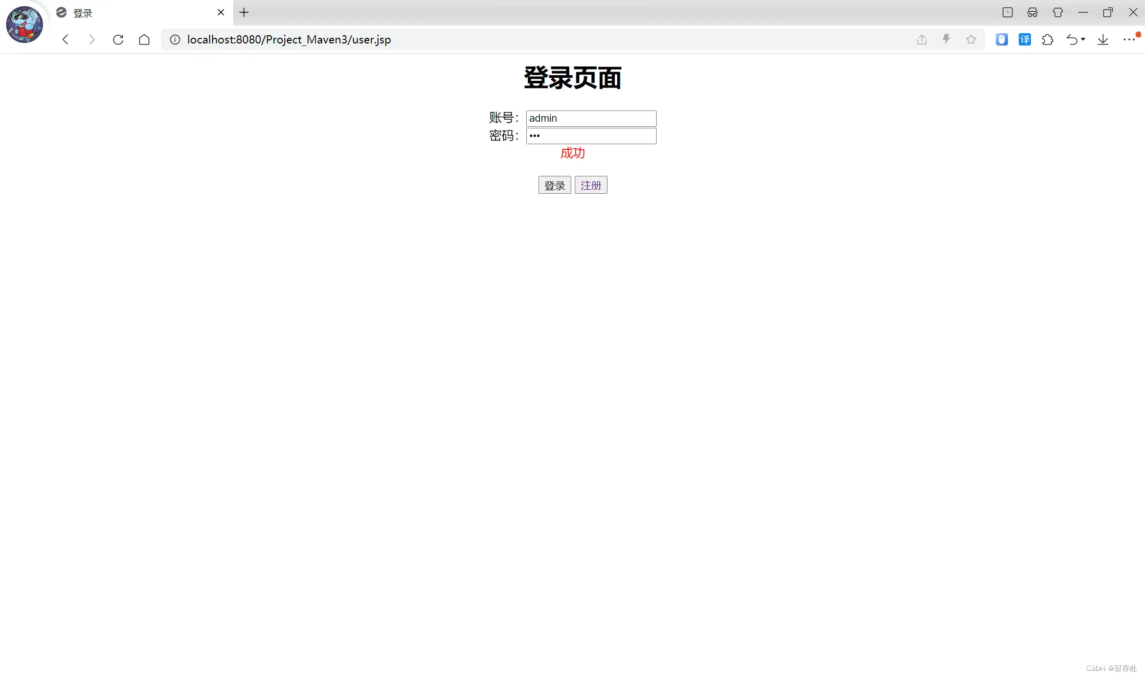Click the browser settings menu icon
The height and width of the screenshot is (677, 1145).
pyautogui.click(x=1129, y=39)
